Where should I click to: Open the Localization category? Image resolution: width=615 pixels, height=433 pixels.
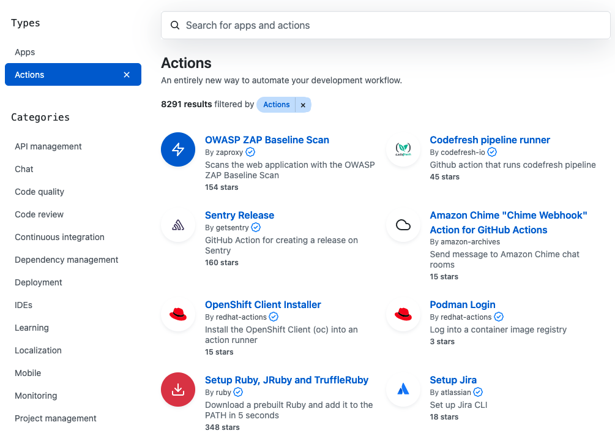[x=38, y=350]
